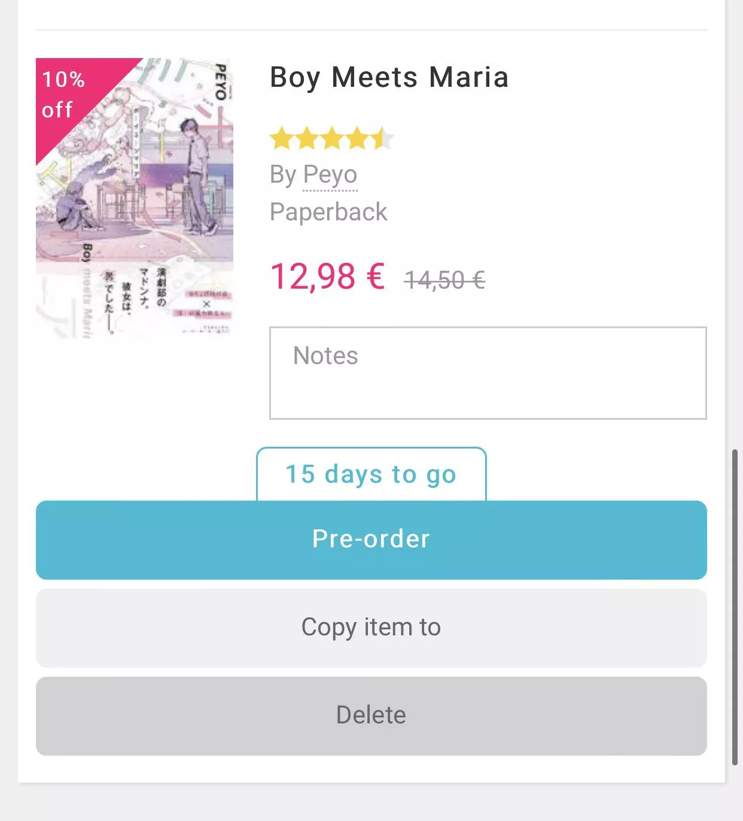
Task: Click Copy item to another list
Action: pyautogui.click(x=371, y=628)
